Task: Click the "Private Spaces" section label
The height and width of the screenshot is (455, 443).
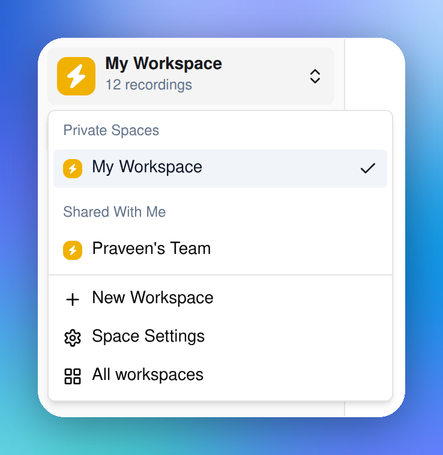Action: 111,130
